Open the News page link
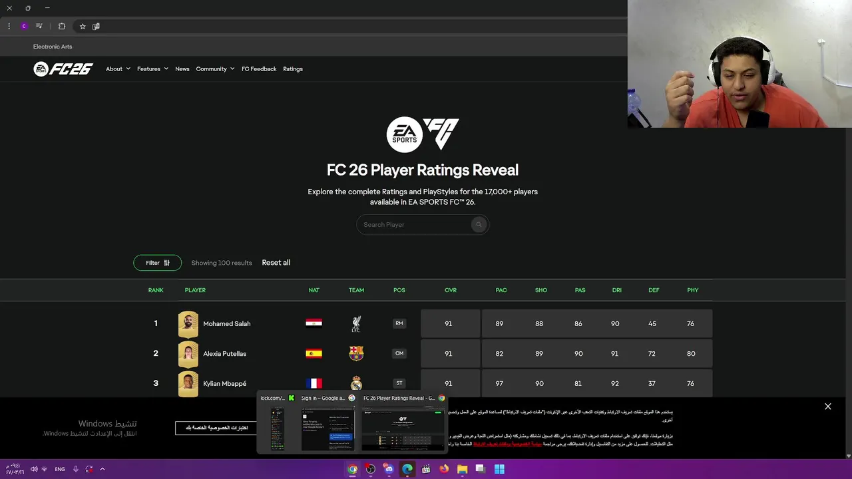852x479 pixels. [x=182, y=69]
